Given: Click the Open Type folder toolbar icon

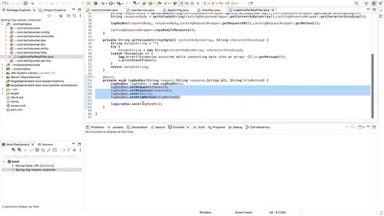Looking at the screenshot, I should (159, 4).
